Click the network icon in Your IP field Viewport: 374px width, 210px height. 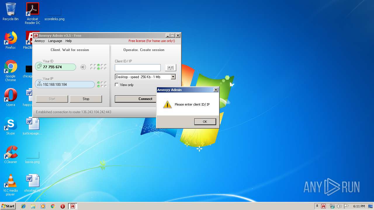point(39,84)
